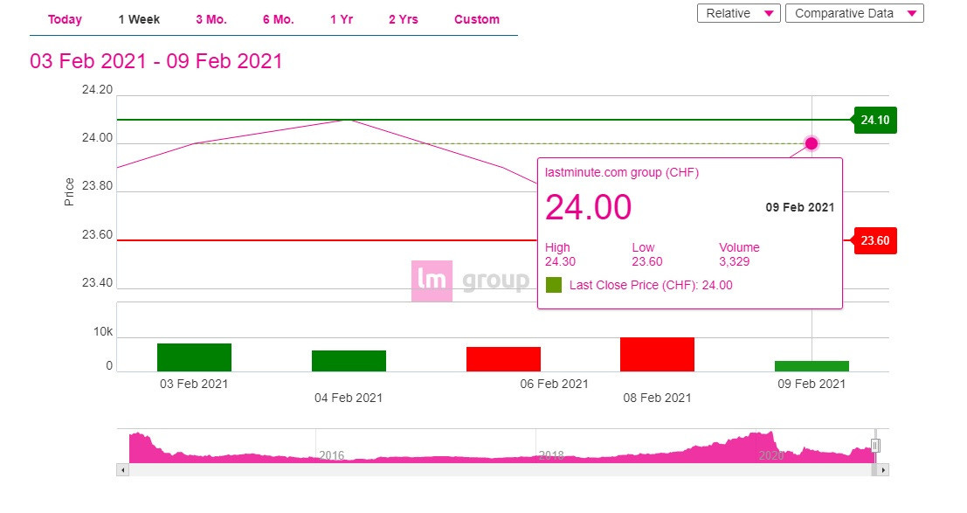Click the Low '23.60' tooltip value
This screenshot has height=513, width=967.
[647, 262]
